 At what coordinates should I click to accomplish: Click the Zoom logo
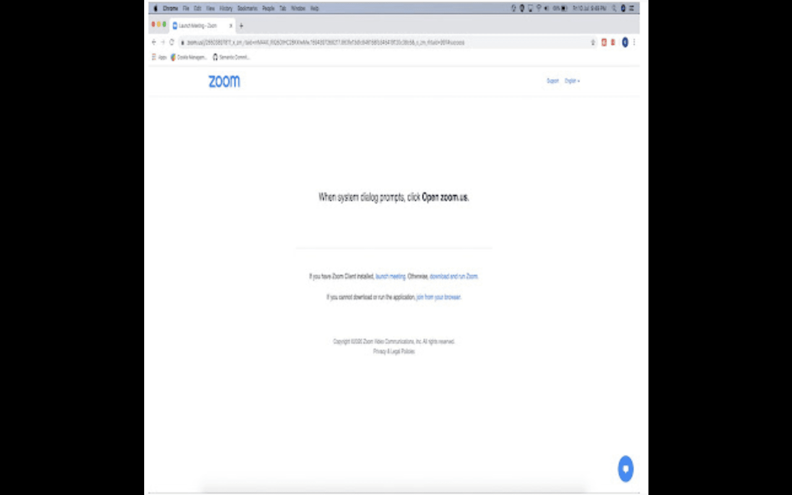[x=224, y=81]
